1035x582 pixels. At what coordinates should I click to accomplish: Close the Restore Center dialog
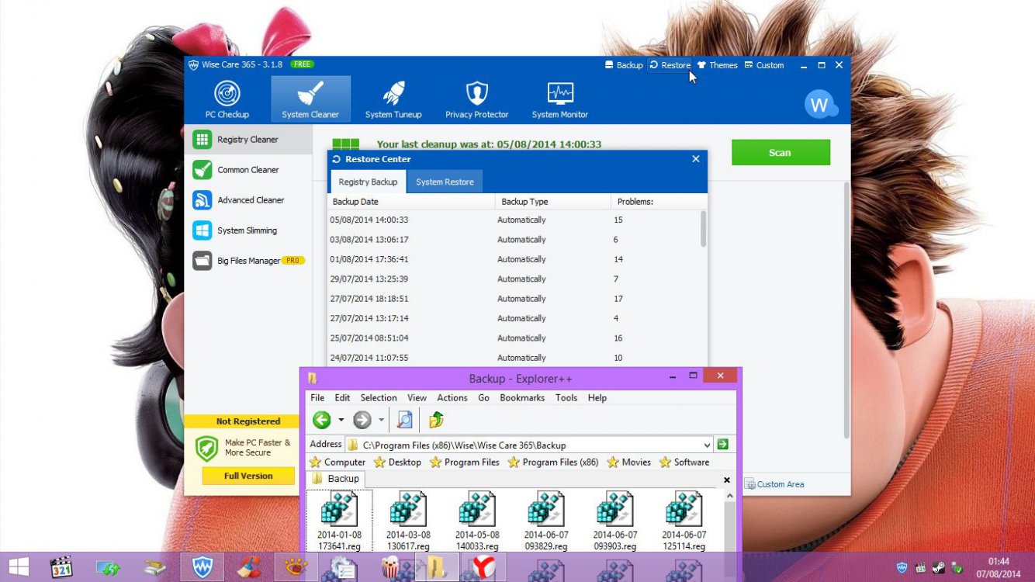695,159
